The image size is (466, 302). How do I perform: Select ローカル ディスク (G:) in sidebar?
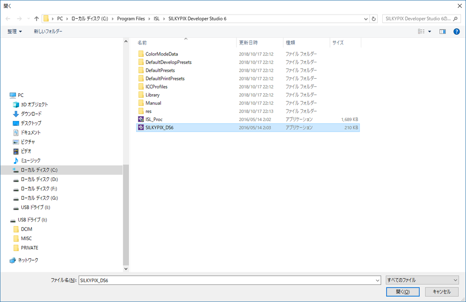39,198
